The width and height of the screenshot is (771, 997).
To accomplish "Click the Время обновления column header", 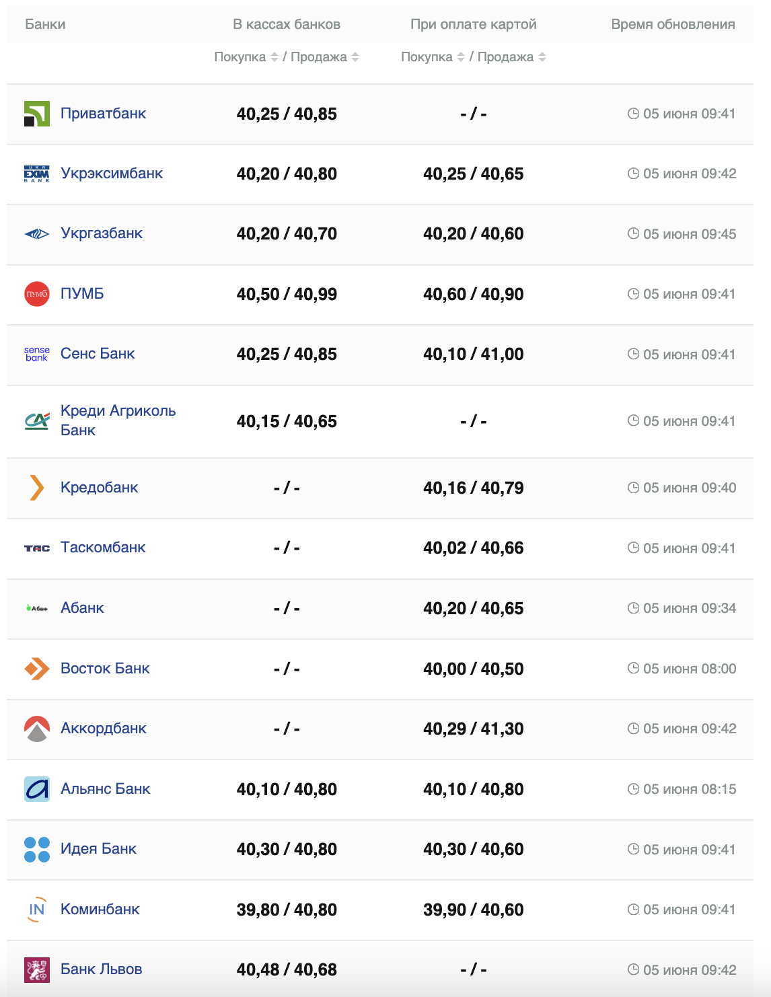I will point(673,24).
